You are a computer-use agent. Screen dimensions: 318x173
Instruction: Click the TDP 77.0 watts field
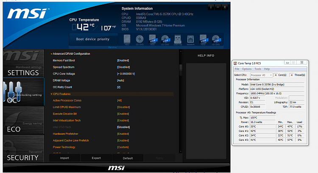pos(296,107)
